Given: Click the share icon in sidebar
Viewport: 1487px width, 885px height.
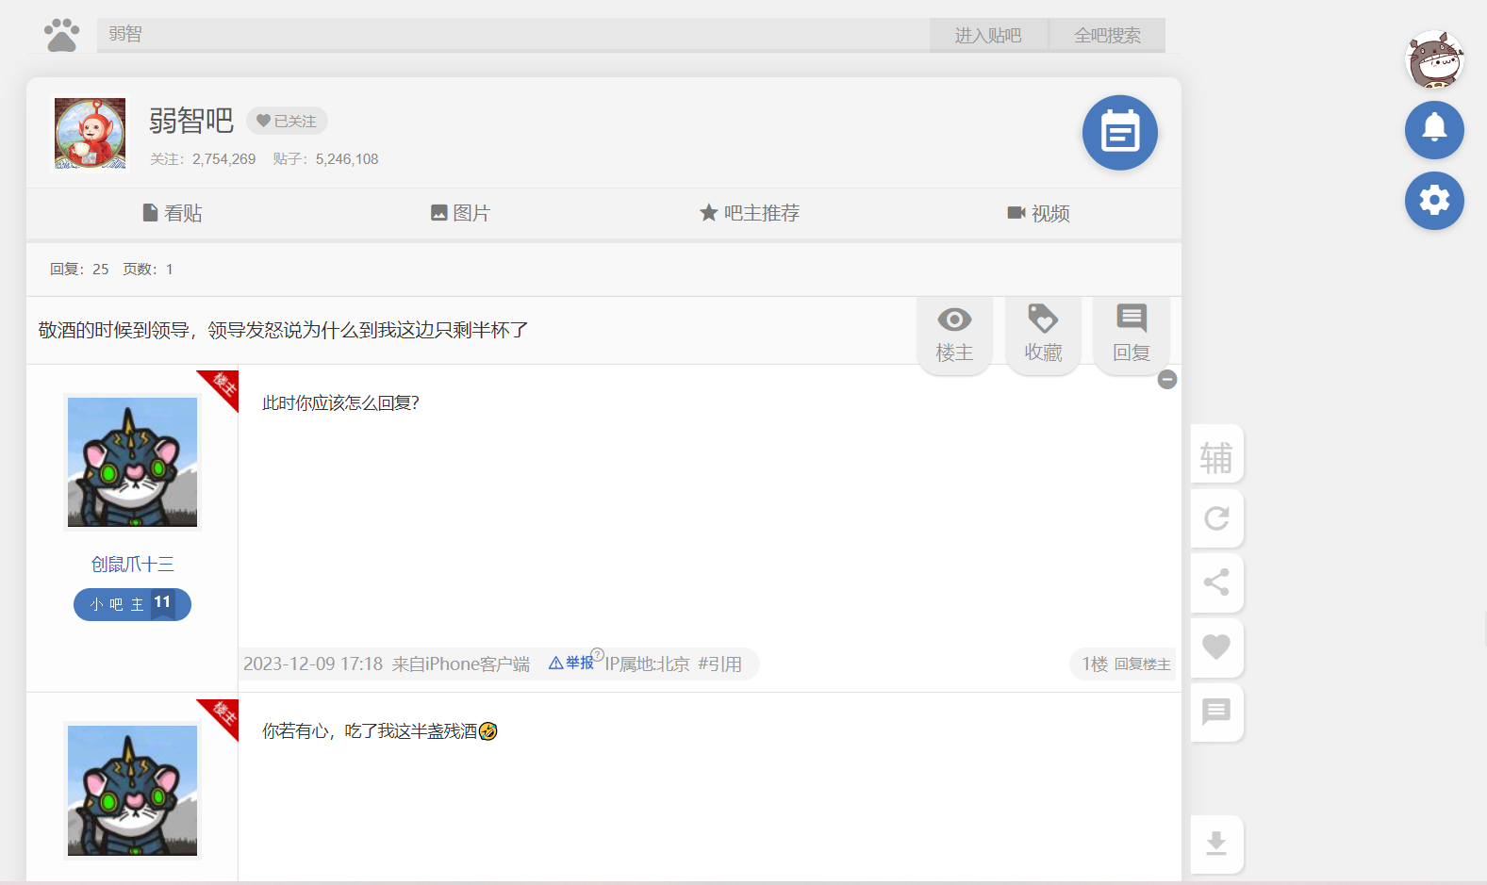Looking at the screenshot, I should (x=1216, y=582).
